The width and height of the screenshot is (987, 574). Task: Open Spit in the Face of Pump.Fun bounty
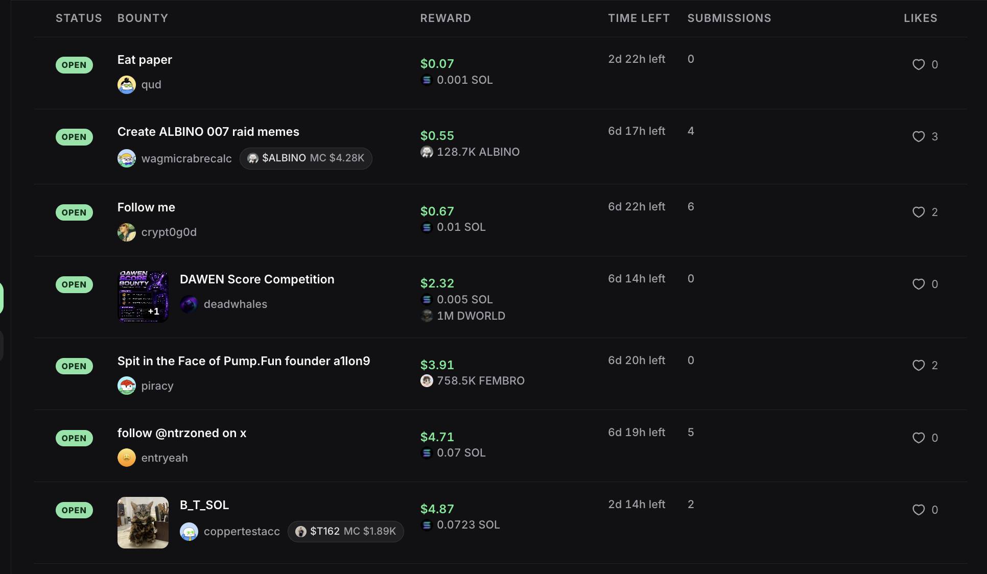pos(244,361)
